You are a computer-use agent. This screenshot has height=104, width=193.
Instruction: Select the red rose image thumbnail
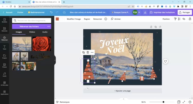(x=42, y=44)
